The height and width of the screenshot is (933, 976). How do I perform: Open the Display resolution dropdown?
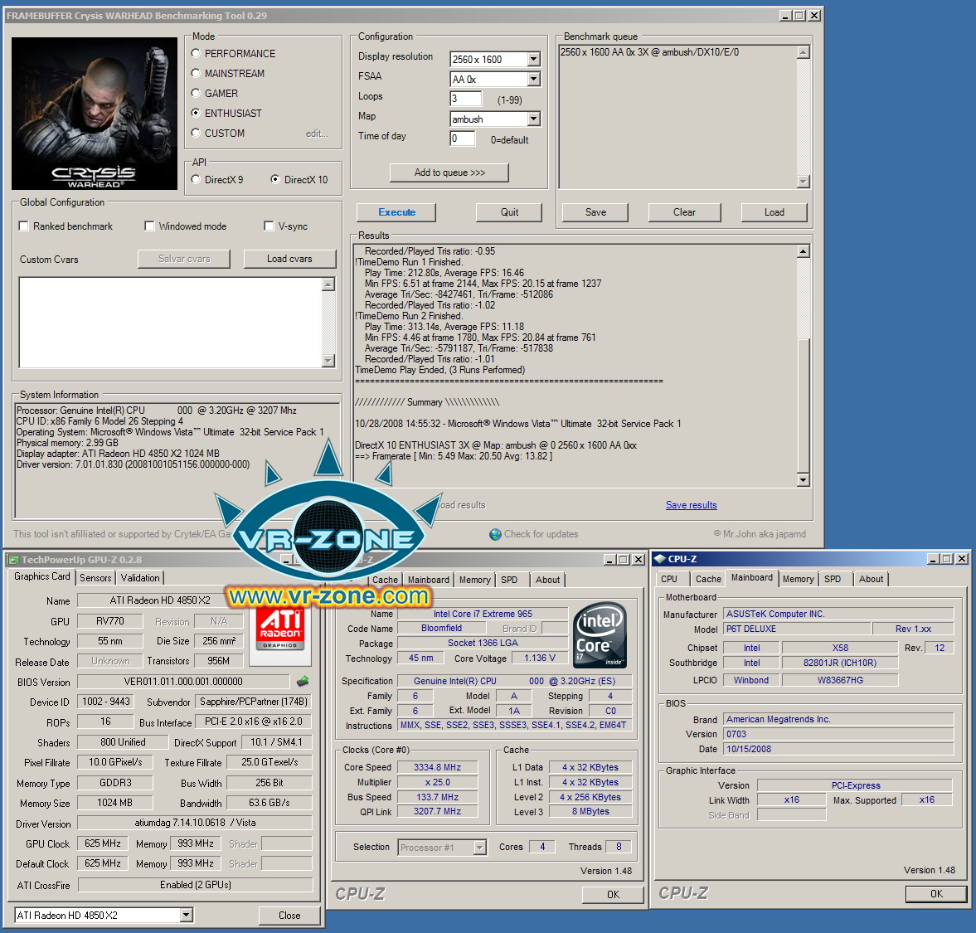pyautogui.click(x=533, y=59)
